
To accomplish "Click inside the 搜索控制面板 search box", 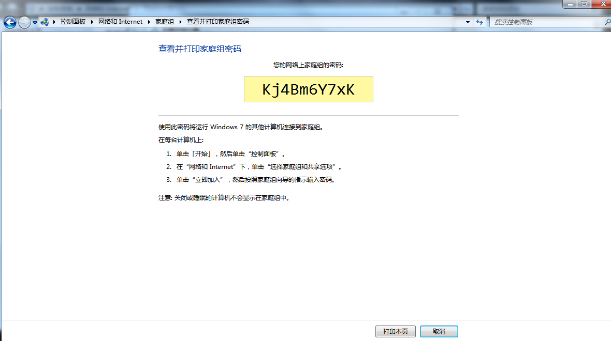I will (544, 22).
